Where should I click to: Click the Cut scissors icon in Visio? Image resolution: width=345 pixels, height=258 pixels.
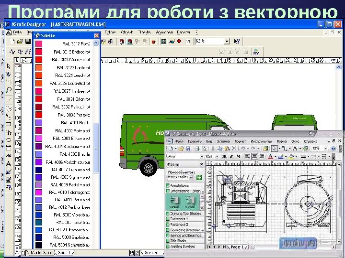pyautogui.click(x=213, y=149)
